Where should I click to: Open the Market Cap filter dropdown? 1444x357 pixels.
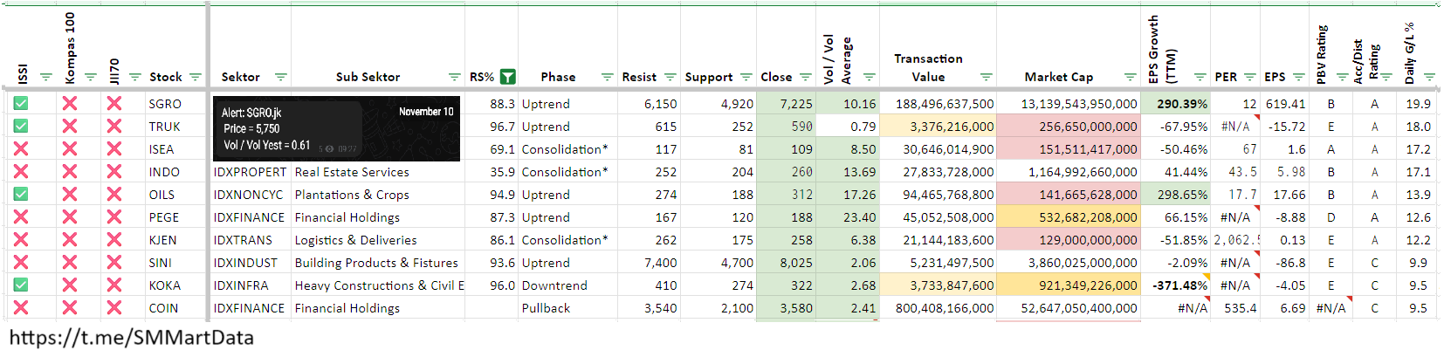click(x=1130, y=78)
